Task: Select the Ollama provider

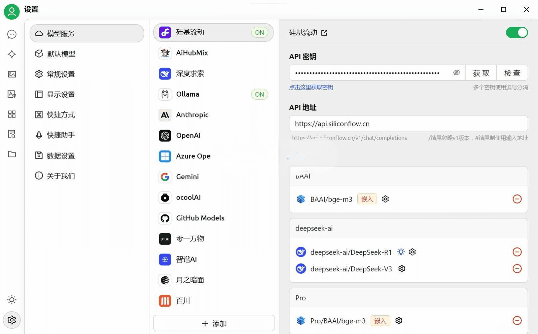Action: (x=213, y=94)
